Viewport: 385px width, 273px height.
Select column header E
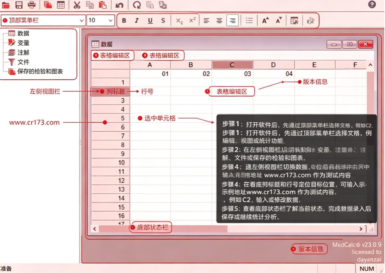pos(314,65)
